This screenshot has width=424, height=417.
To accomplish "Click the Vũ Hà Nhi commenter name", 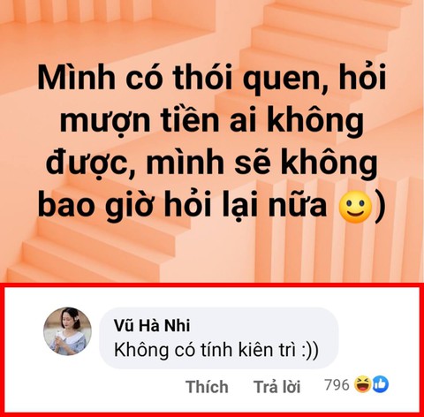I will [152, 325].
